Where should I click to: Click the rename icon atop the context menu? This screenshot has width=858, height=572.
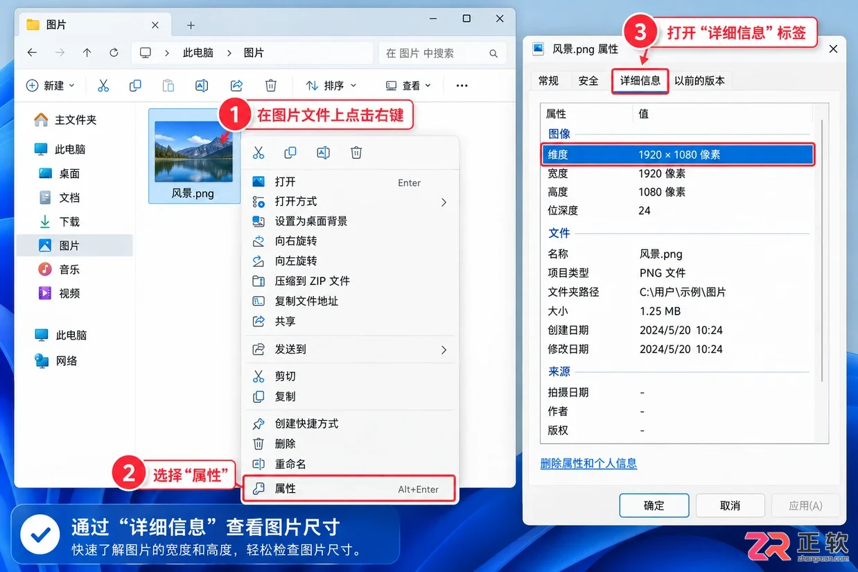click(323, 153)
